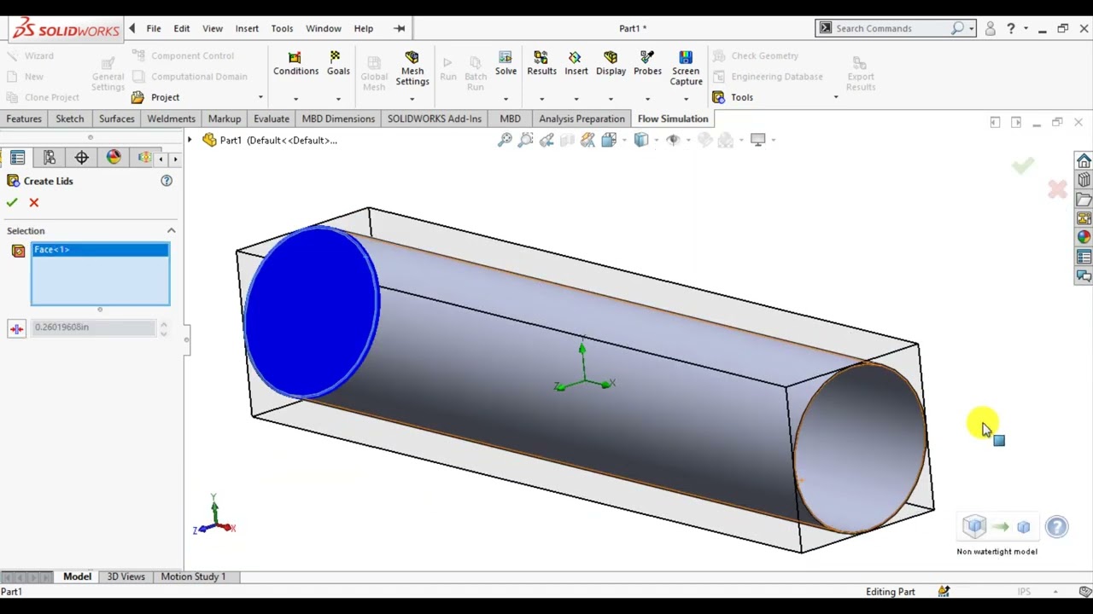Screen dimensions: 1093x614
Task: Click the Solve icon
Action: (x=506, y=57)
